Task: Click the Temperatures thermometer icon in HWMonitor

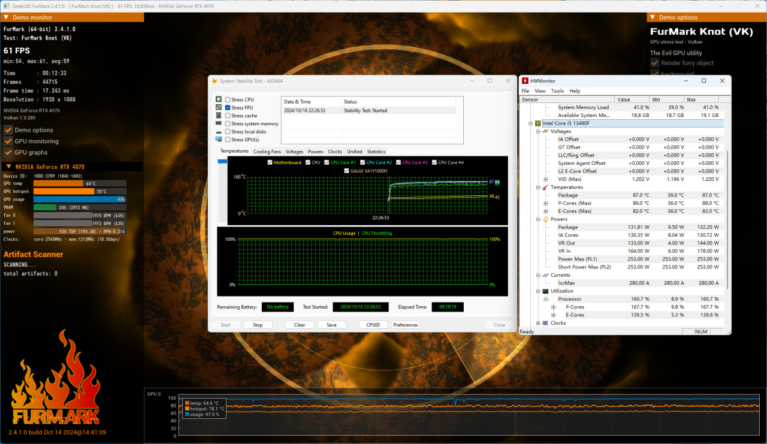Action: [x=545, y=188]
